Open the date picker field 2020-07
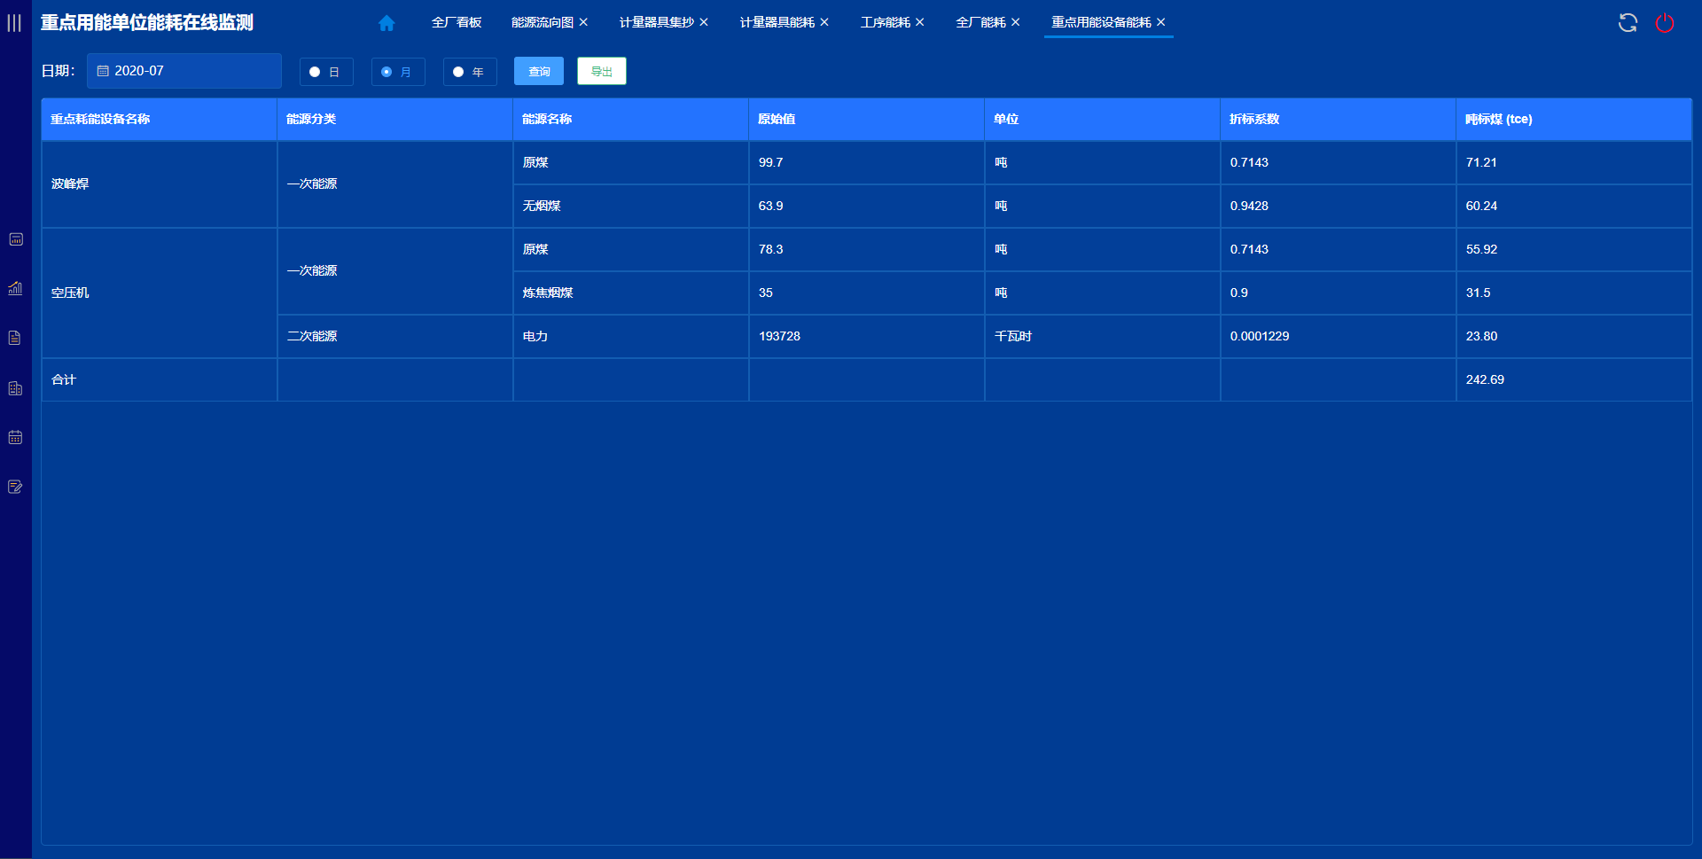 pos(184,71)
